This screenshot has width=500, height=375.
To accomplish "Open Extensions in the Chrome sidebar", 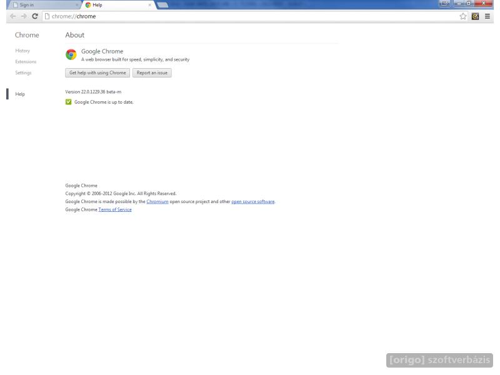I will point(26,61).
